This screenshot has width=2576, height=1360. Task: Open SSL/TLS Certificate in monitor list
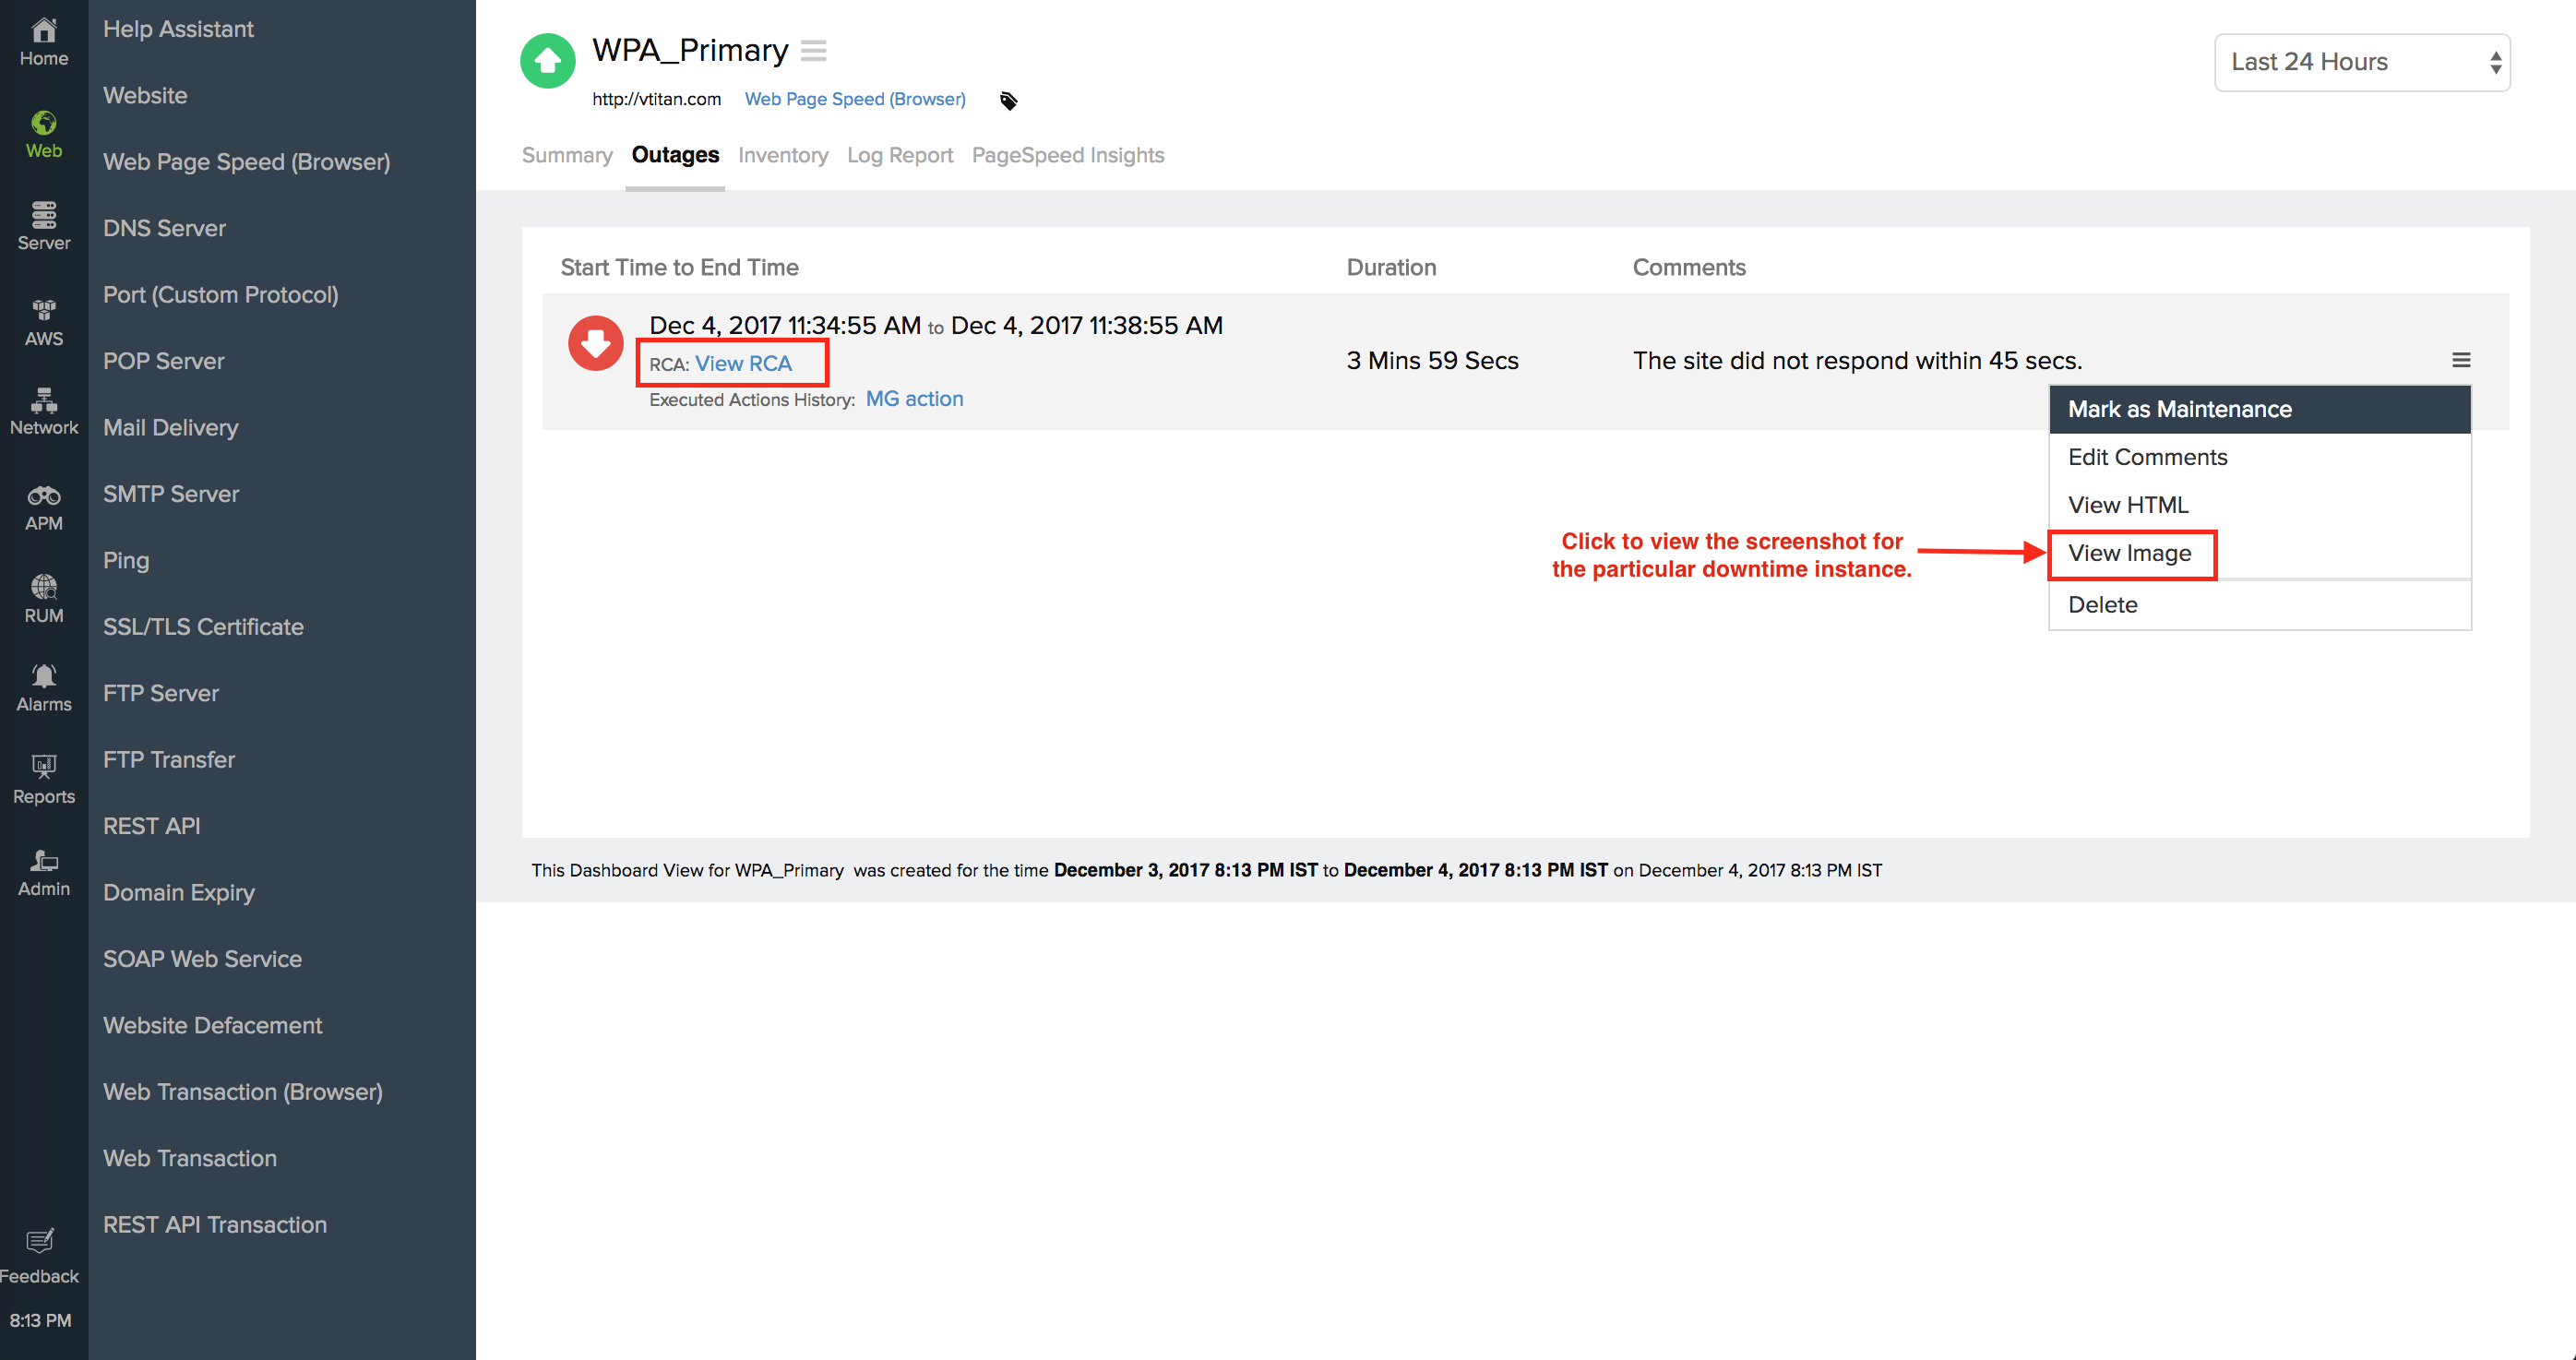(x=203, y=627)
